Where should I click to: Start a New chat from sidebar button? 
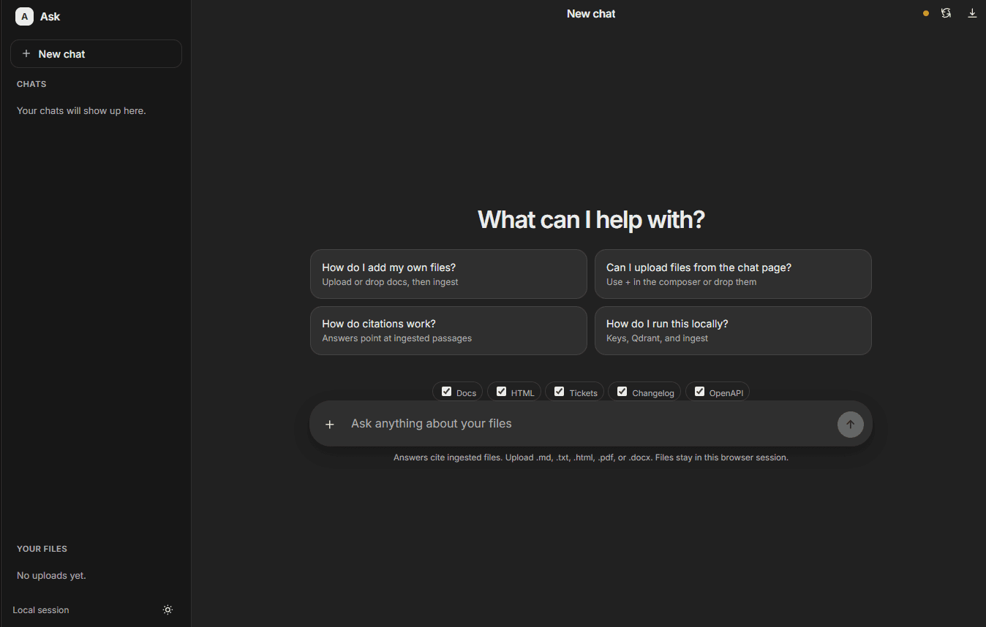(x=96, y=54)
